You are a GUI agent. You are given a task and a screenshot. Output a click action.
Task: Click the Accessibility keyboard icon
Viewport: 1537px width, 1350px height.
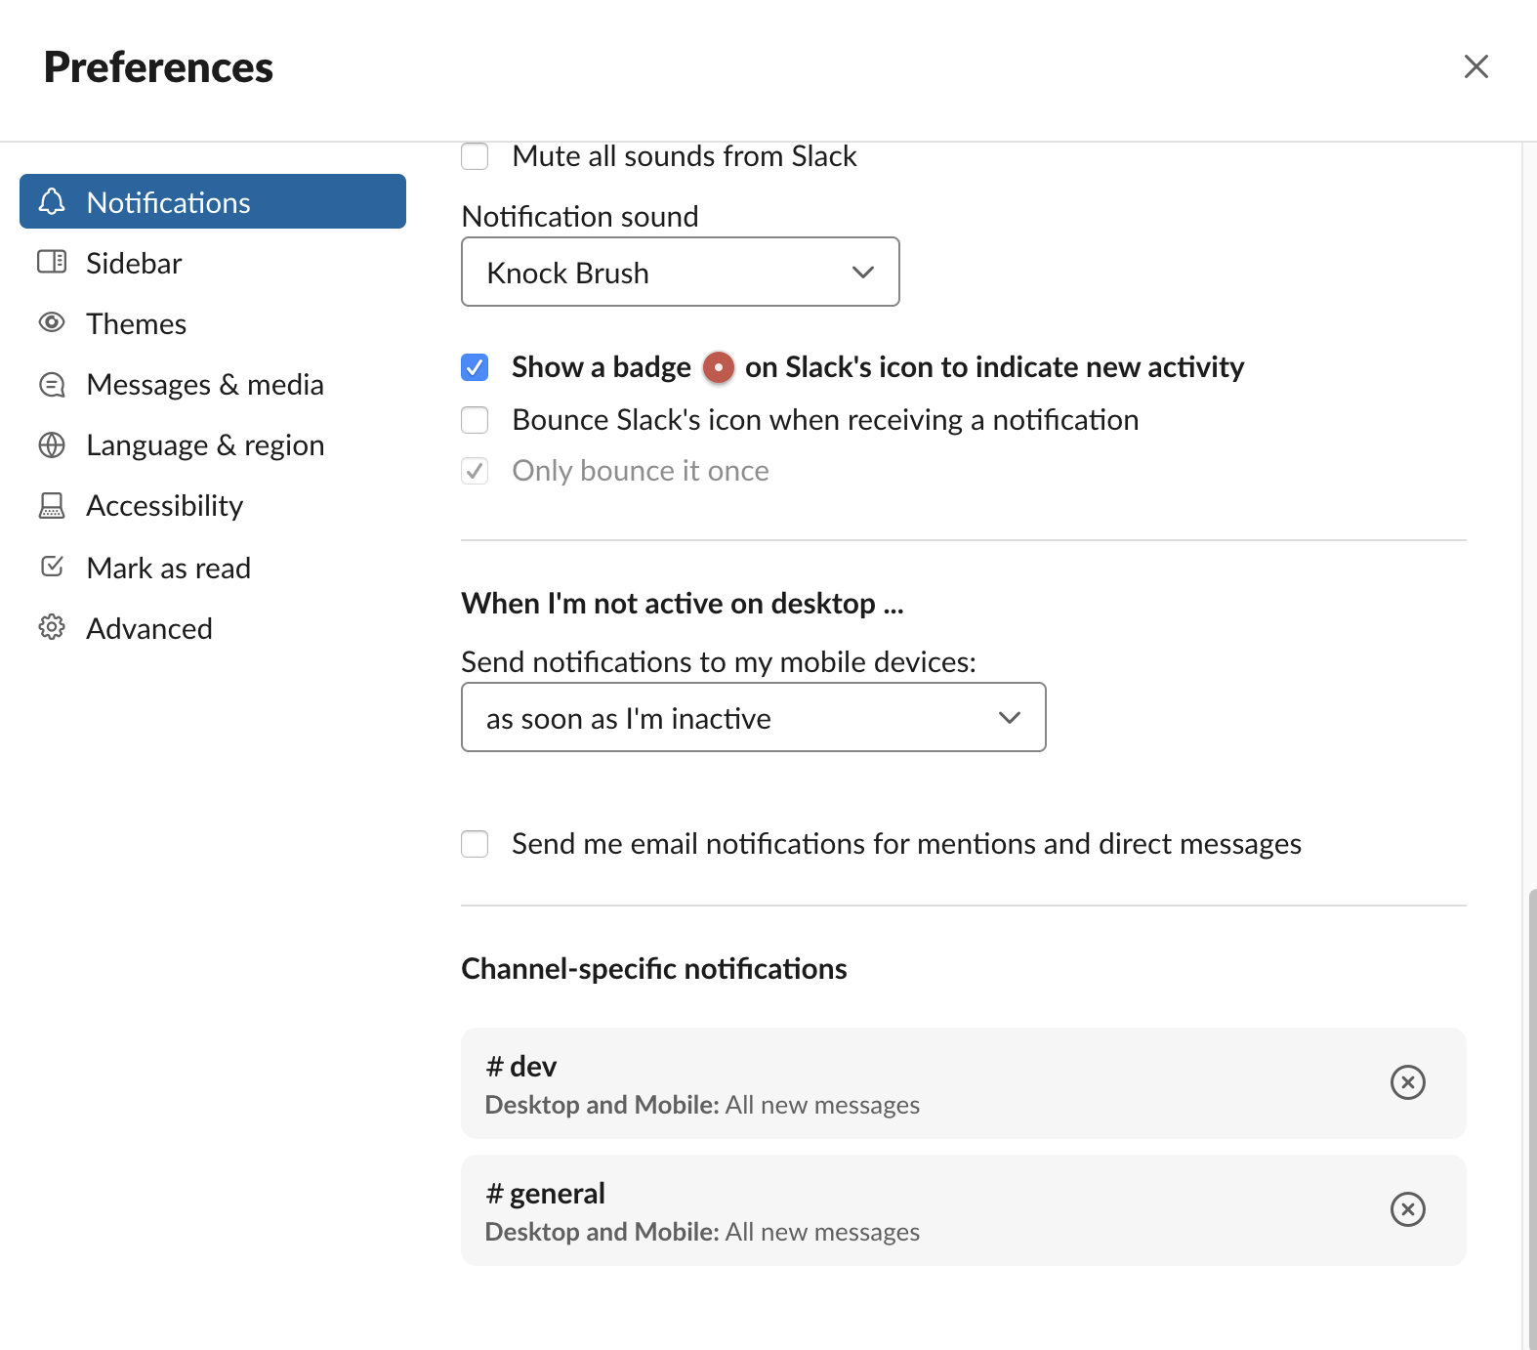pos(52,505)
